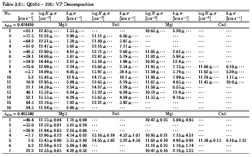Select the cell "2.16±0.66"
This screenshot has width=252, height=157.
click(x=77, y=130)
